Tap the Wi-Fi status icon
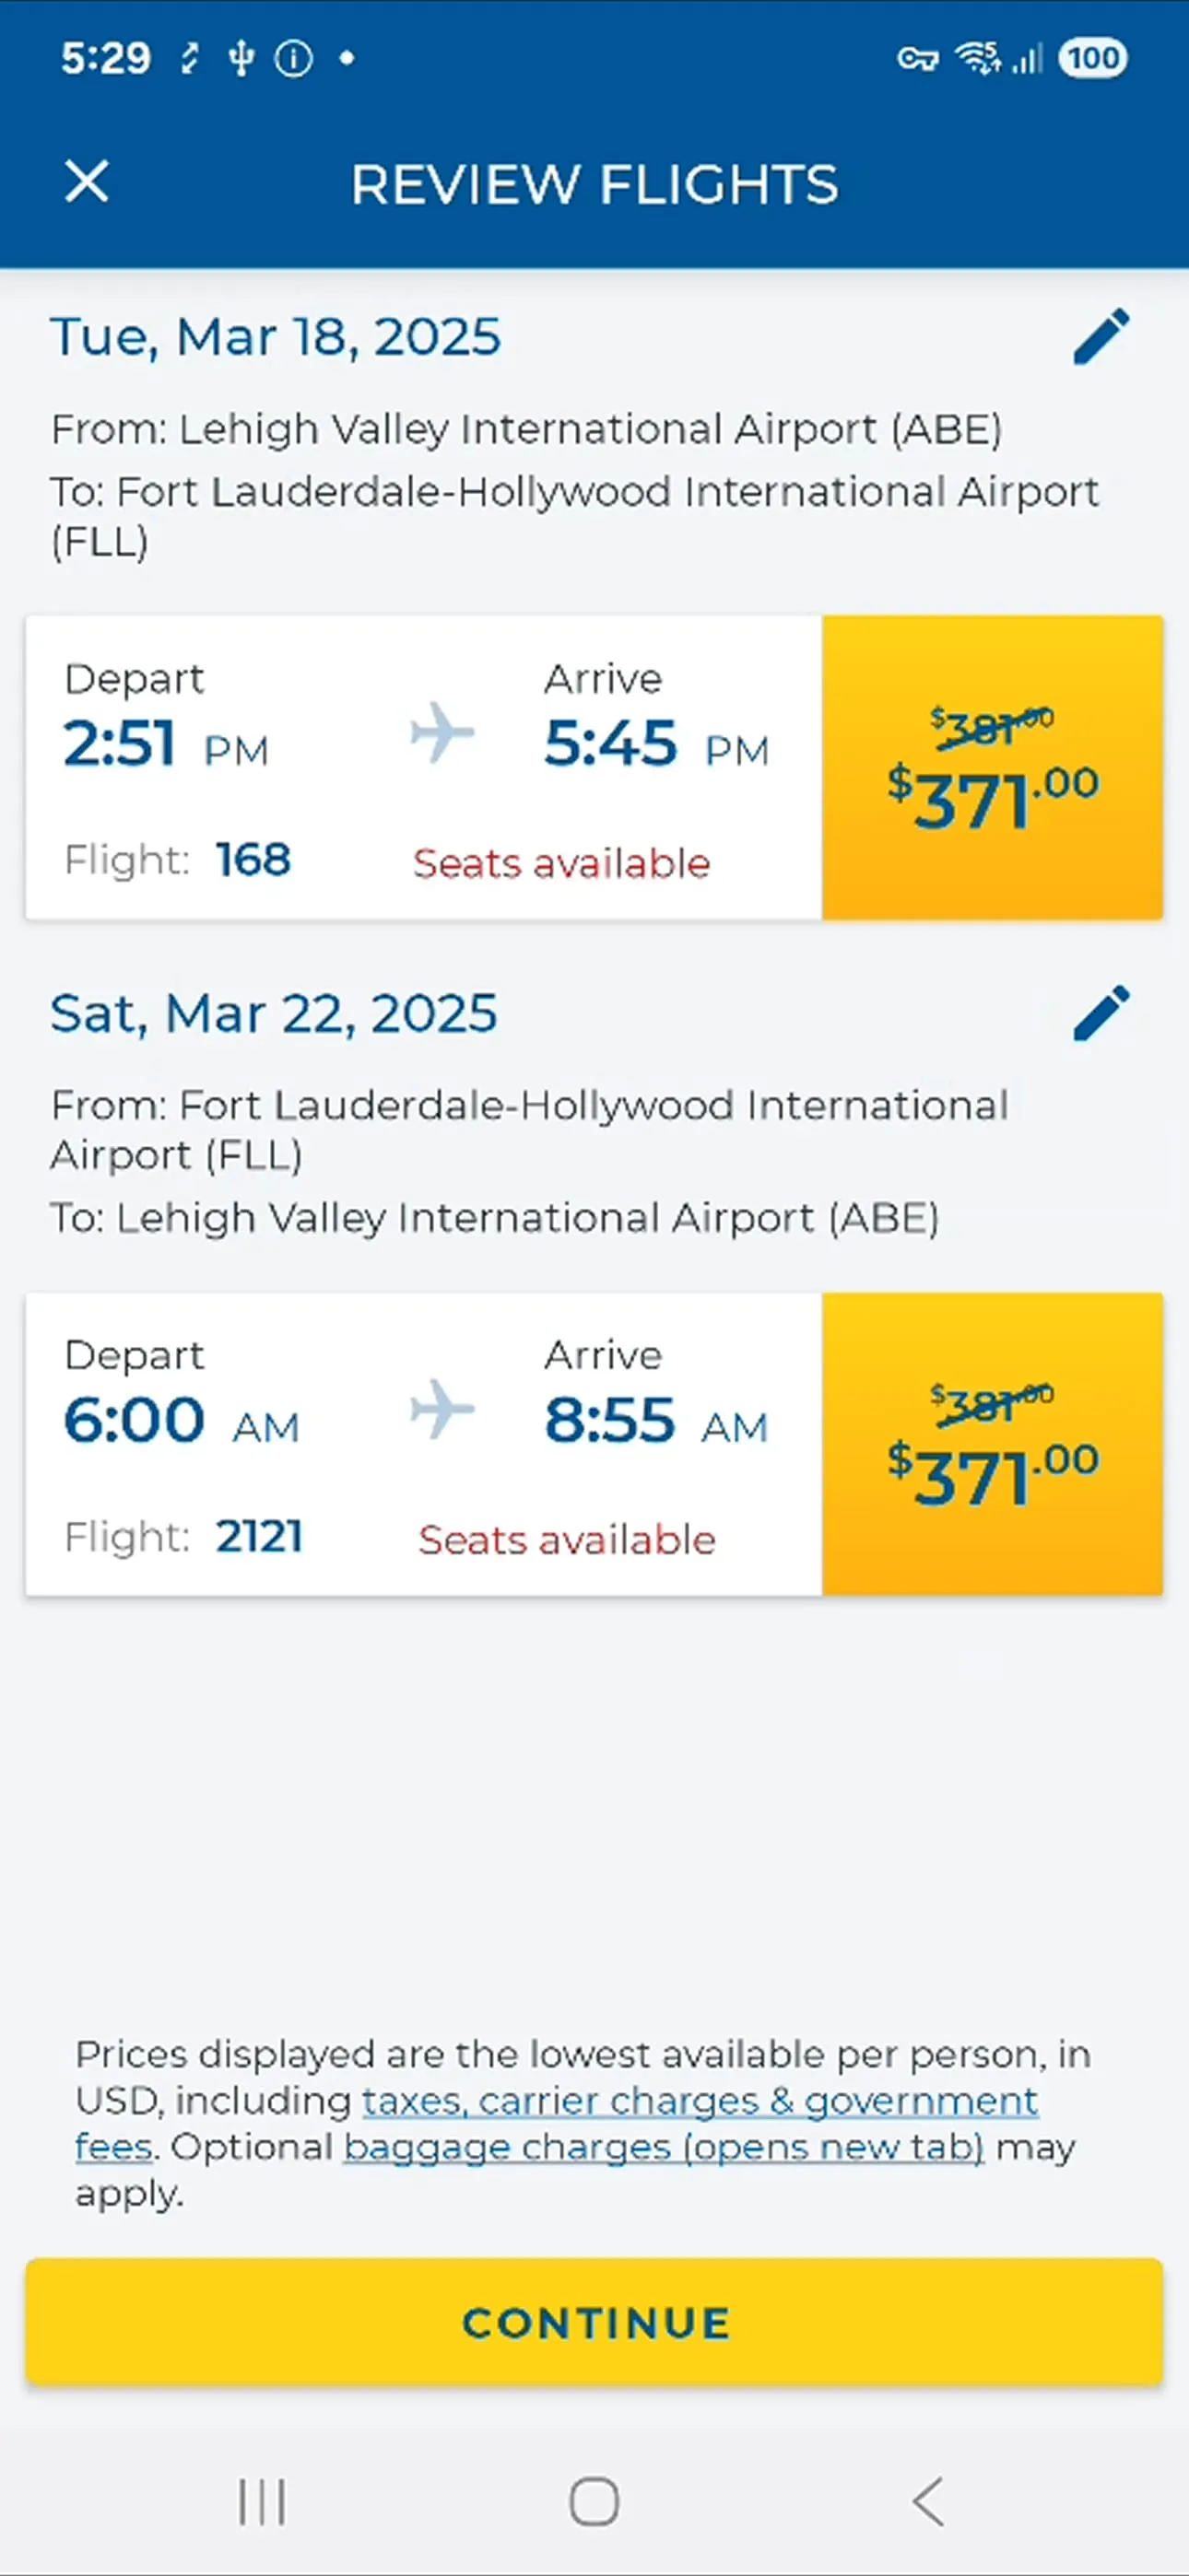Screen dimensions: 1189x2576 pos(978,58)
